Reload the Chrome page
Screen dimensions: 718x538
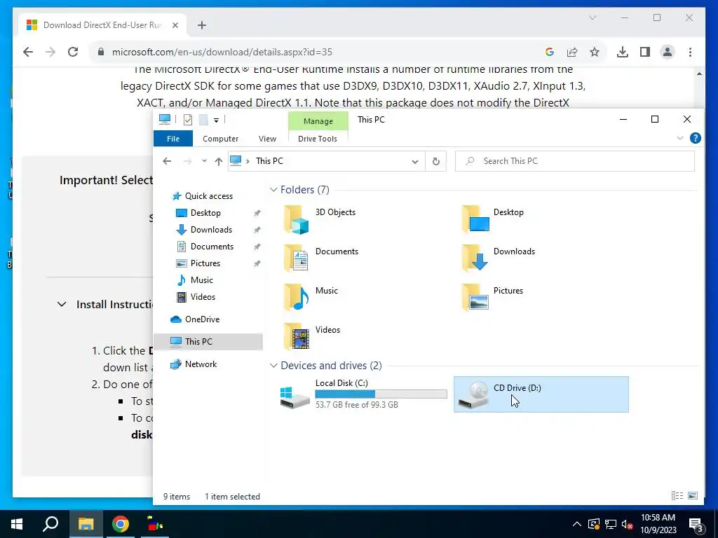pos(73,52)
